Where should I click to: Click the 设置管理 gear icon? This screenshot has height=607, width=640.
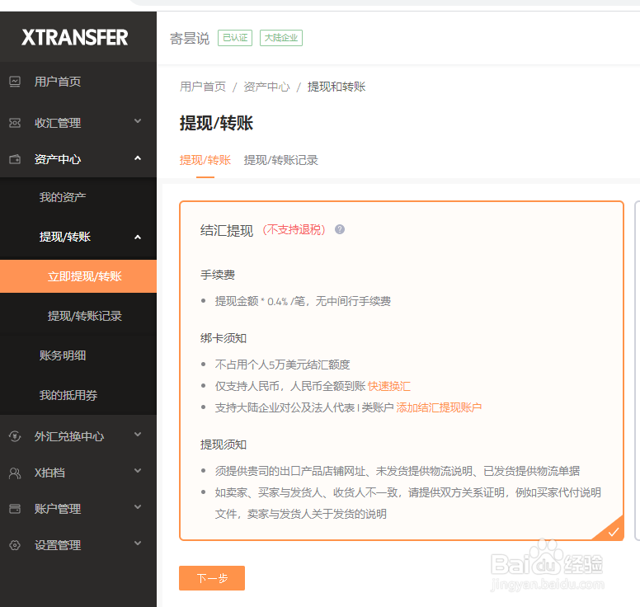(15, 545)
